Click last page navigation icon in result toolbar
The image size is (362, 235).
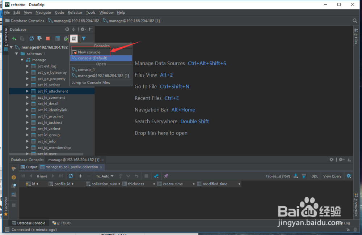click(x=61, y=176)
